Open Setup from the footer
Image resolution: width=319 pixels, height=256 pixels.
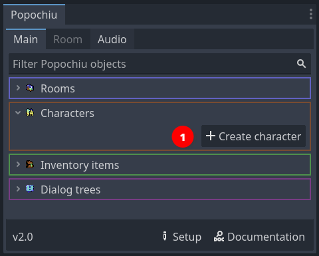click(181, 237)
